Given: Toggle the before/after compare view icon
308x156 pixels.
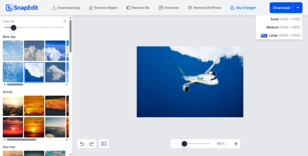Looking at the screenshot, I should 104,144.
